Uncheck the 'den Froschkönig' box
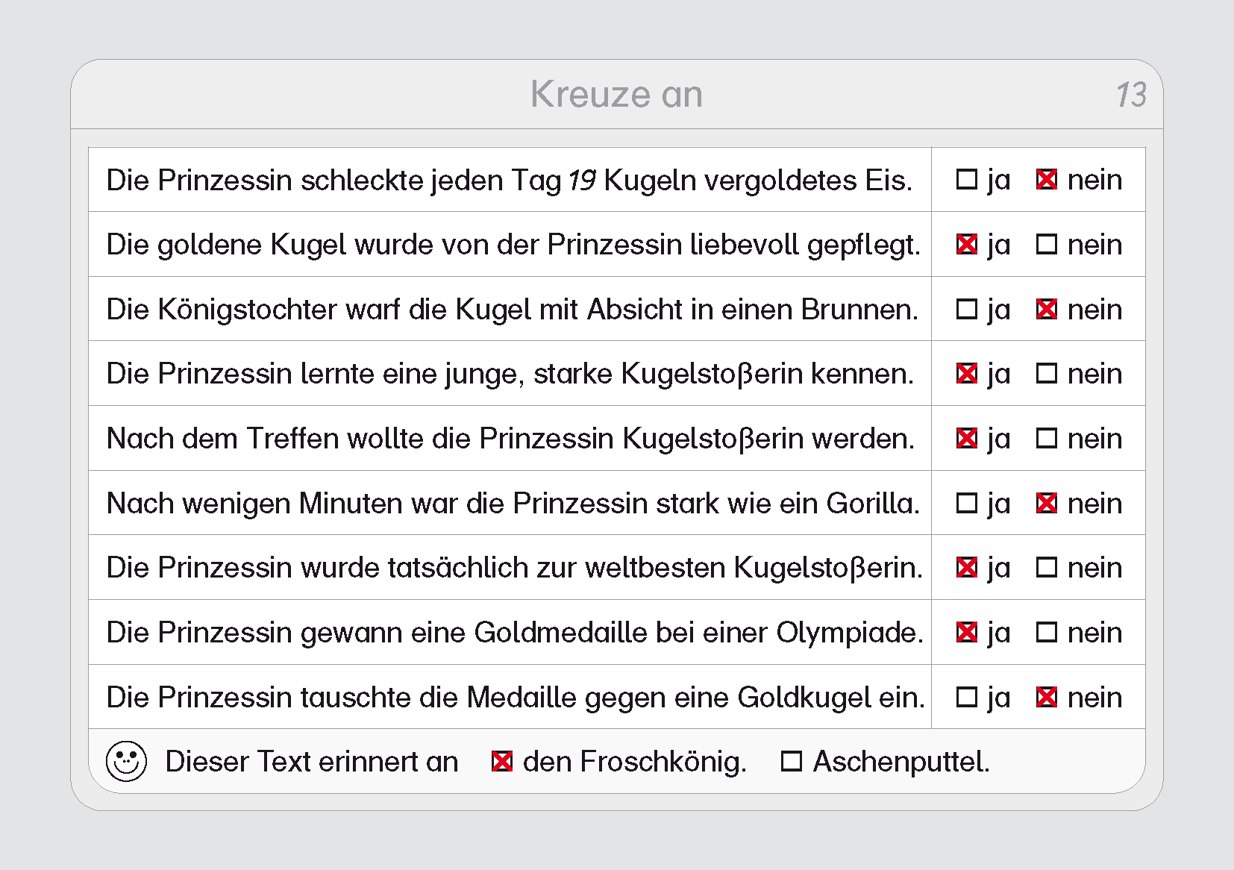Screen dimensions: 1234x870 (502, 762)
